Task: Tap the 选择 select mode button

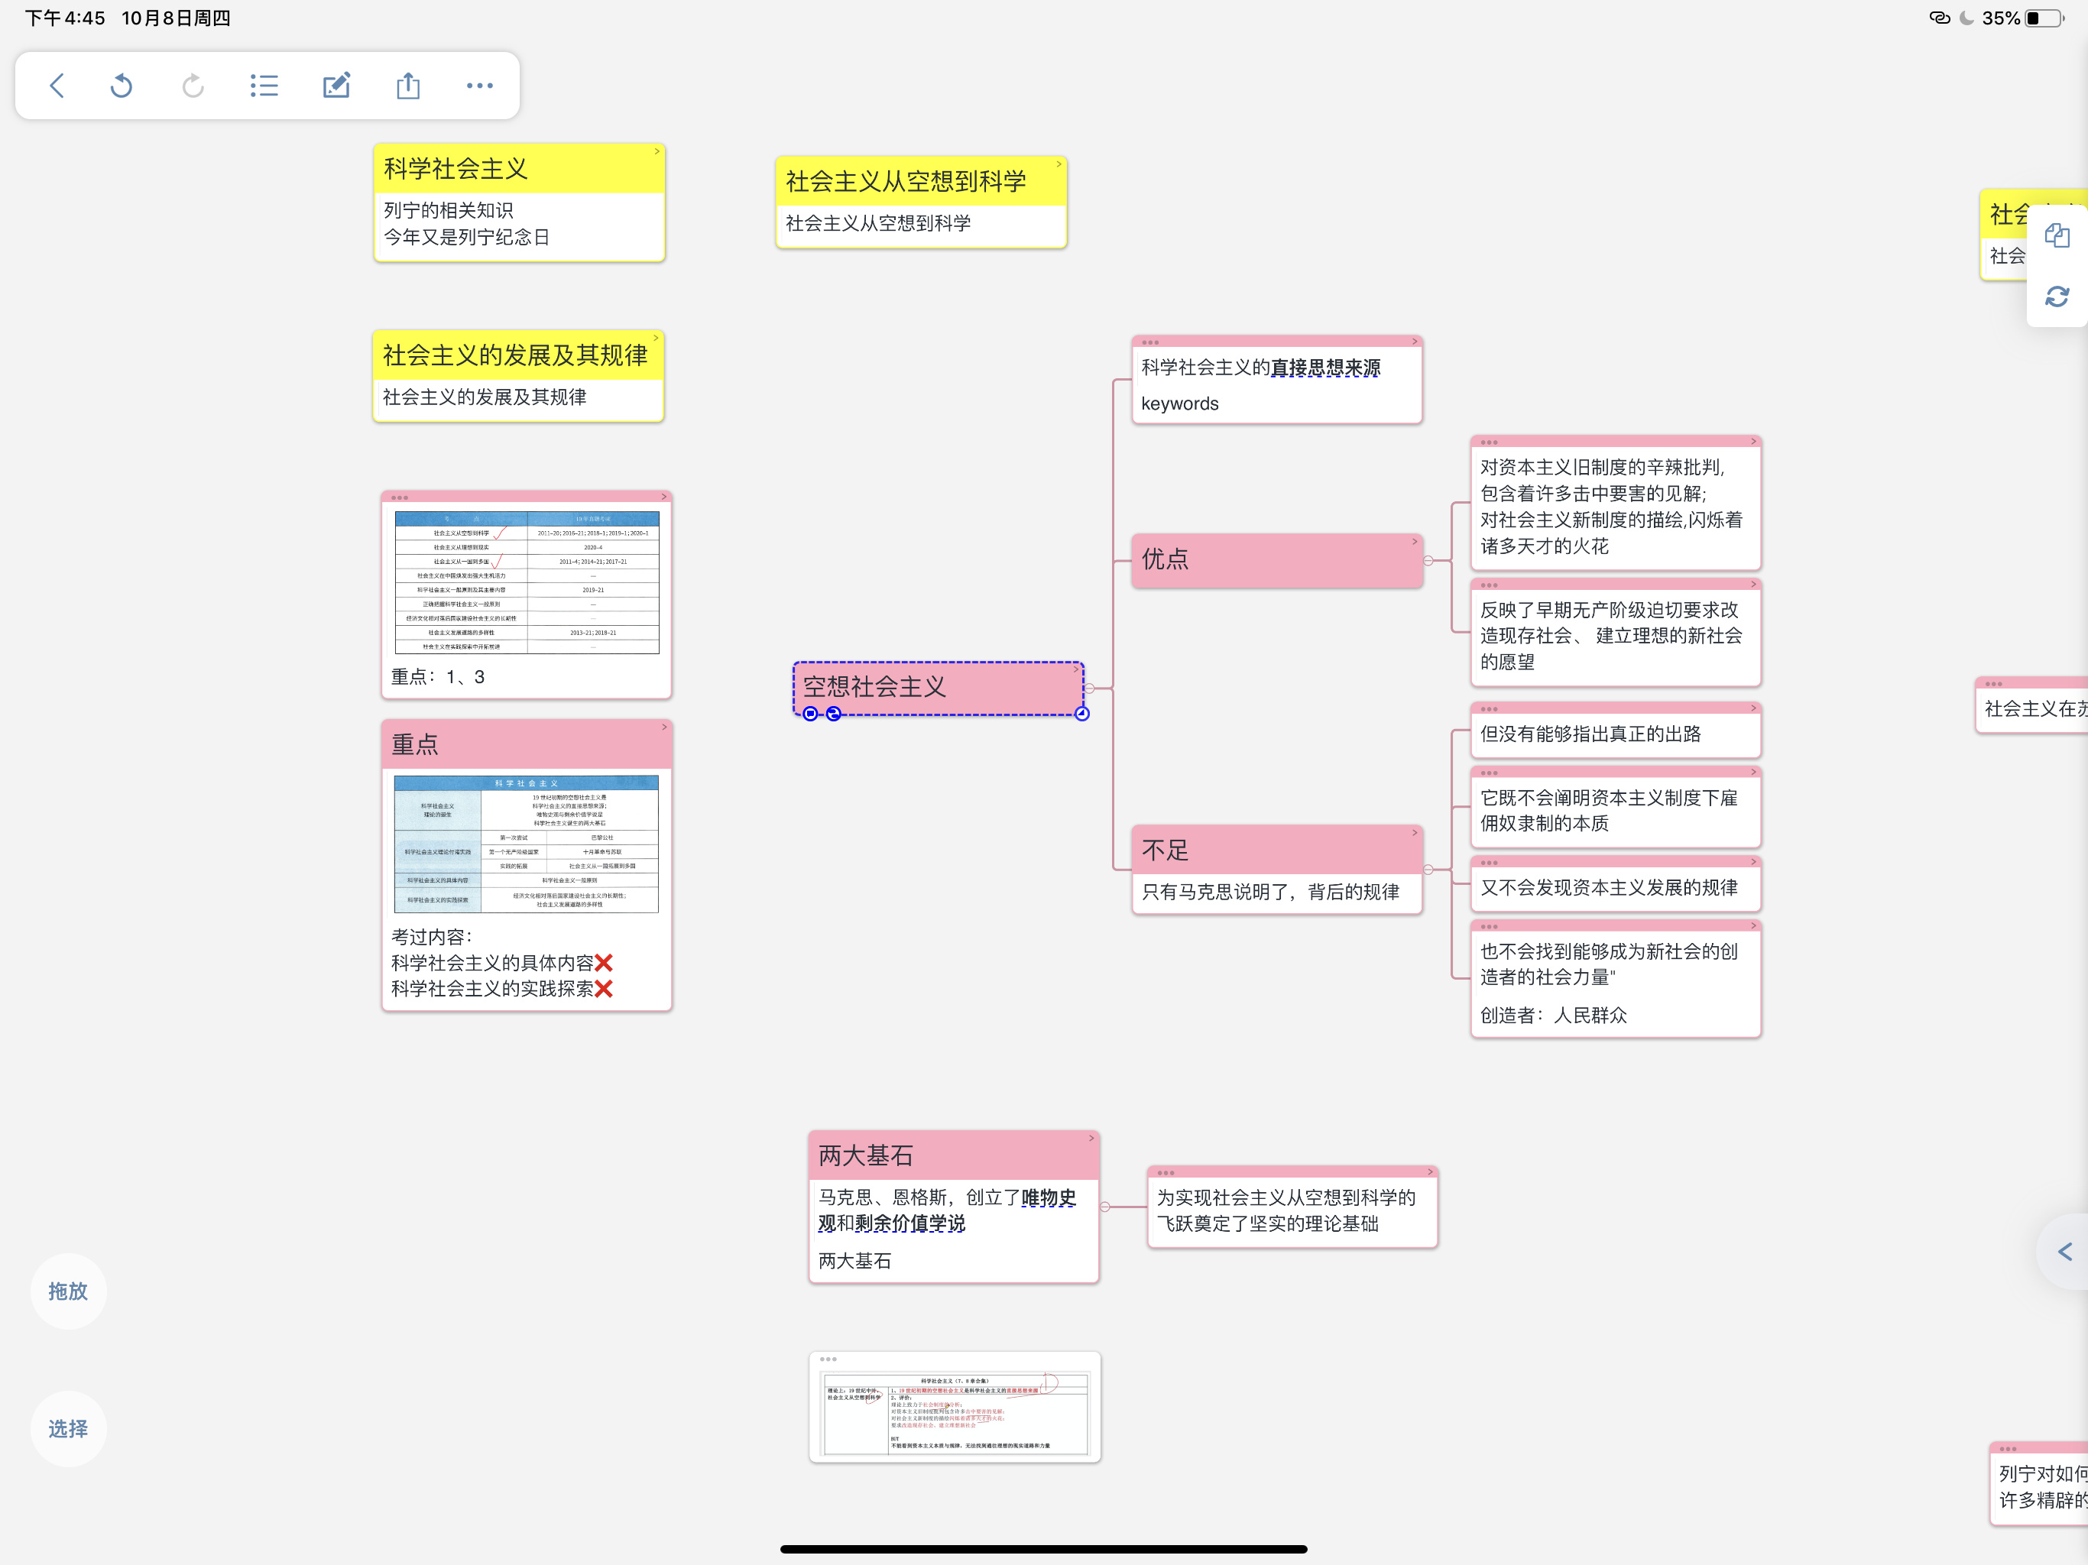Action: 68,1429
